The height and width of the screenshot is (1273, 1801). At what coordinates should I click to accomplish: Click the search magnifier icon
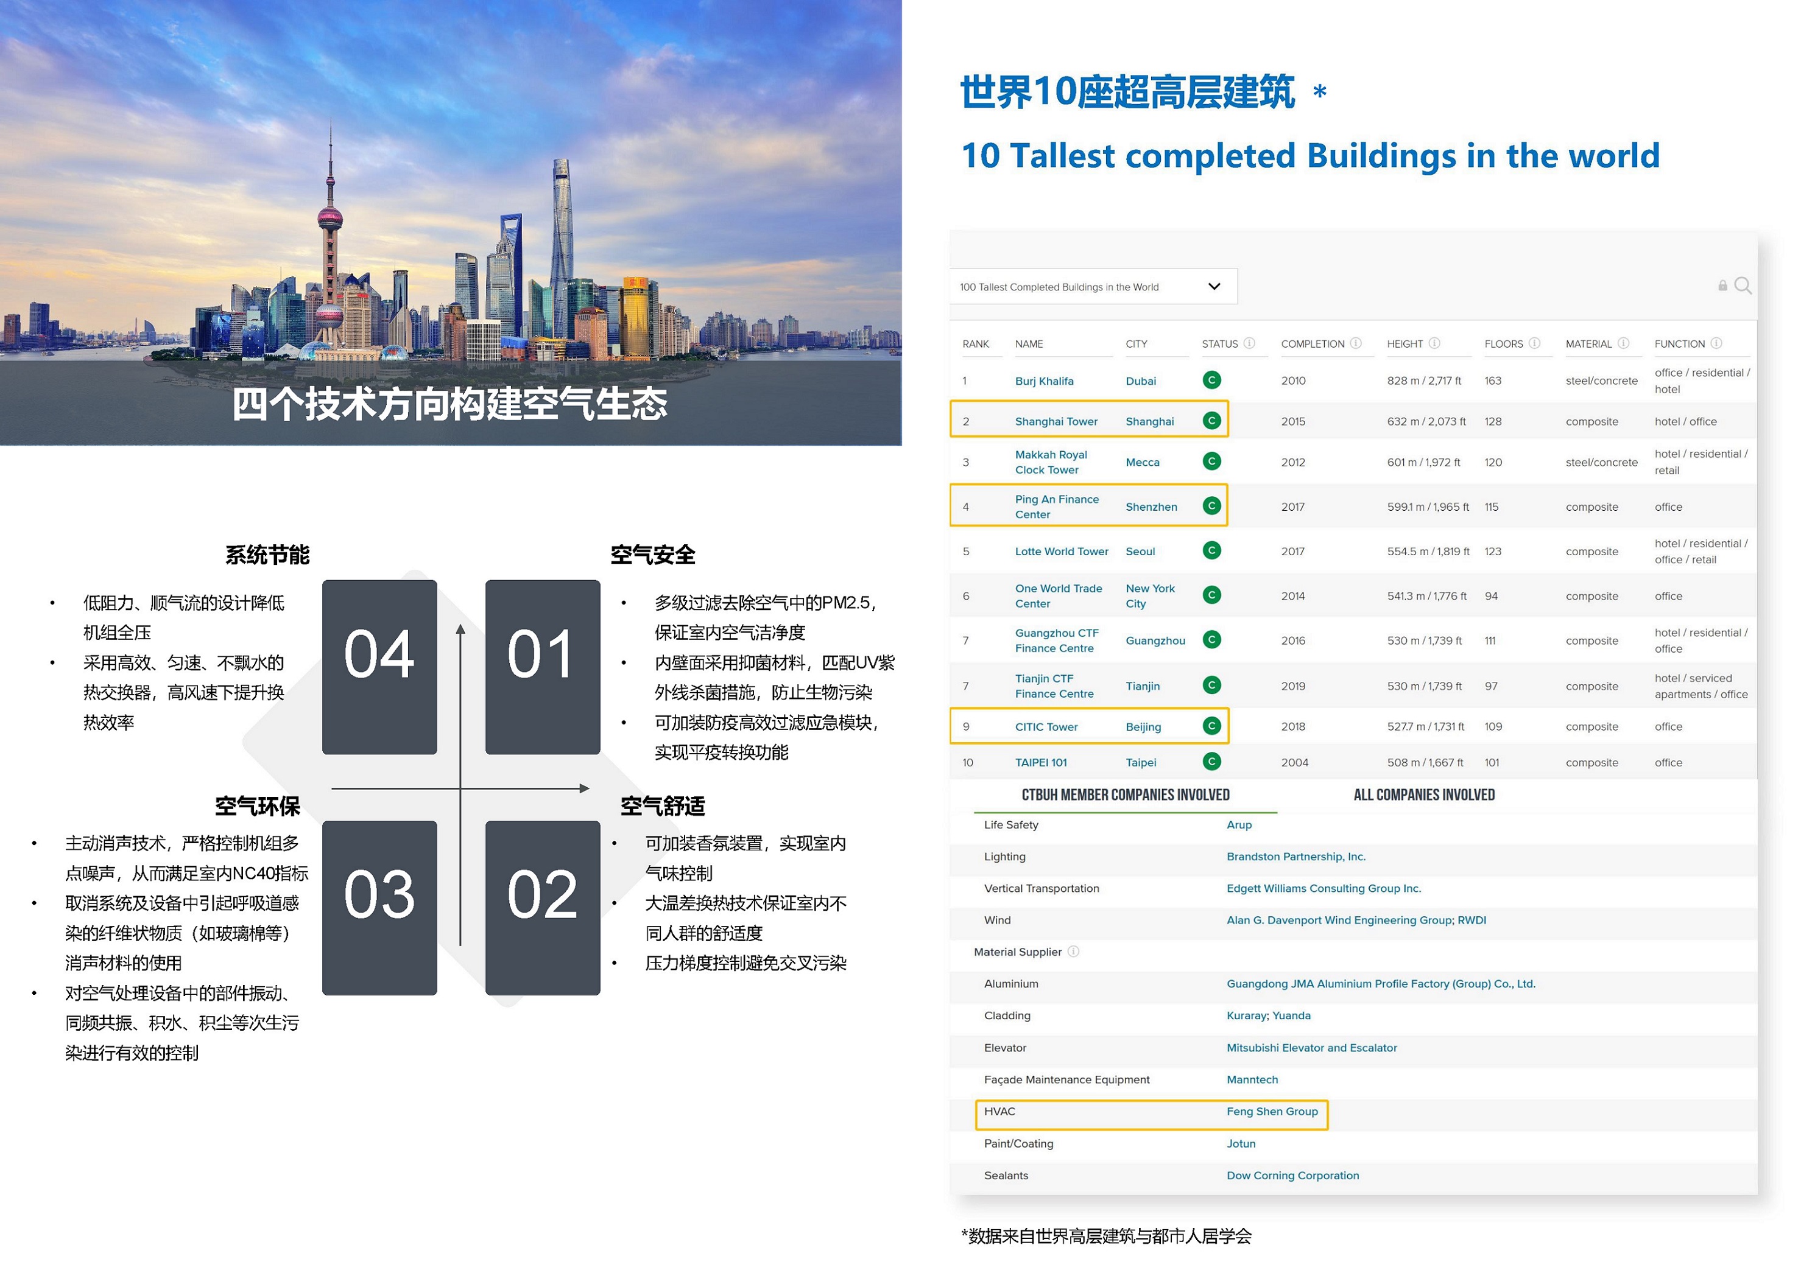tap(1742, 286)
